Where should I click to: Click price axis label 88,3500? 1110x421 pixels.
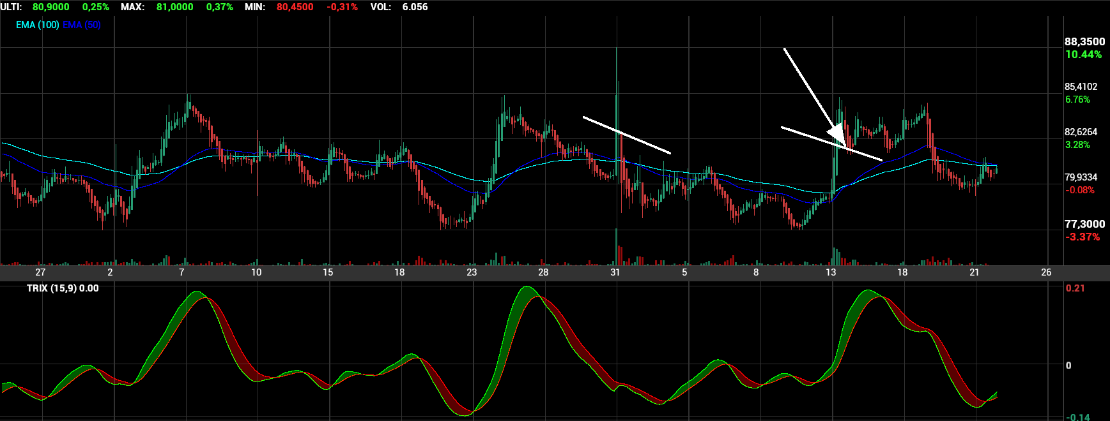pos(1084,42)
